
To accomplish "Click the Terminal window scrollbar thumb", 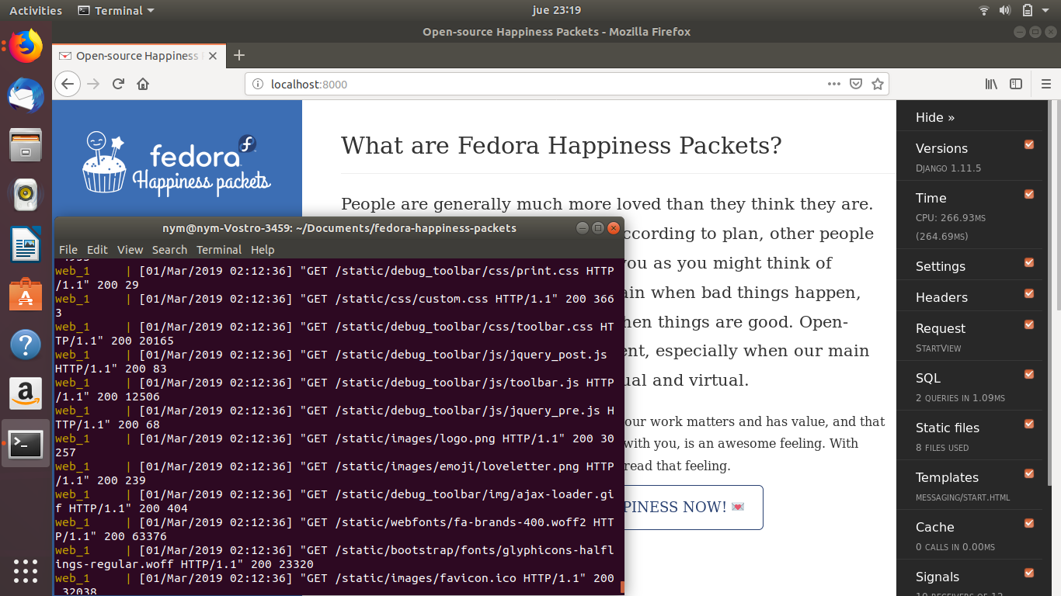I will (x=622, y=587).
